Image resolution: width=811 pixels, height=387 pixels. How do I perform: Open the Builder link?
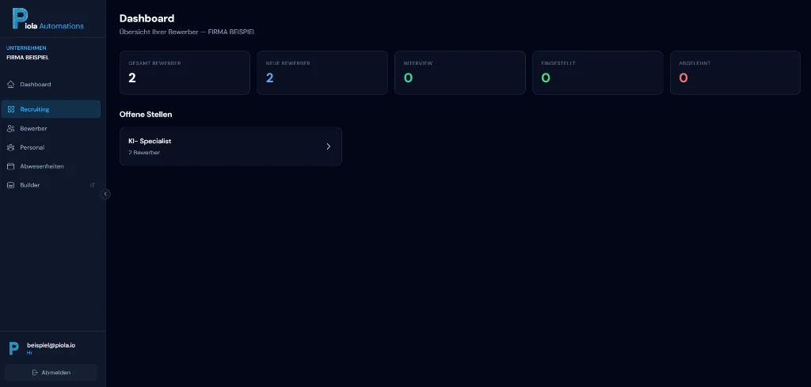pos(51,185)
